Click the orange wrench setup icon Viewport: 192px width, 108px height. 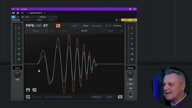point(58,26)
